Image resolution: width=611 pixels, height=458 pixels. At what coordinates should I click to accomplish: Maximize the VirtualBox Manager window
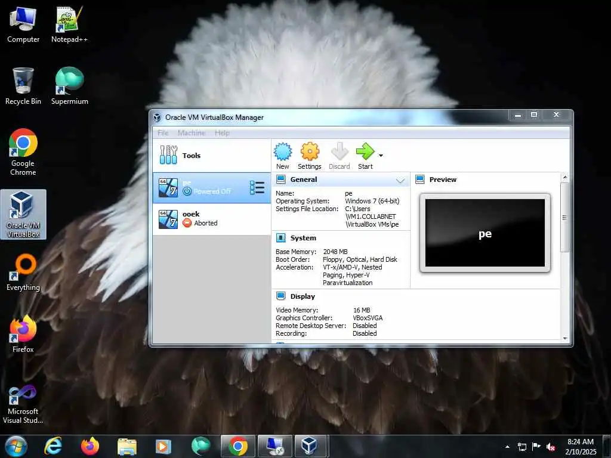[x=534, y=114]
